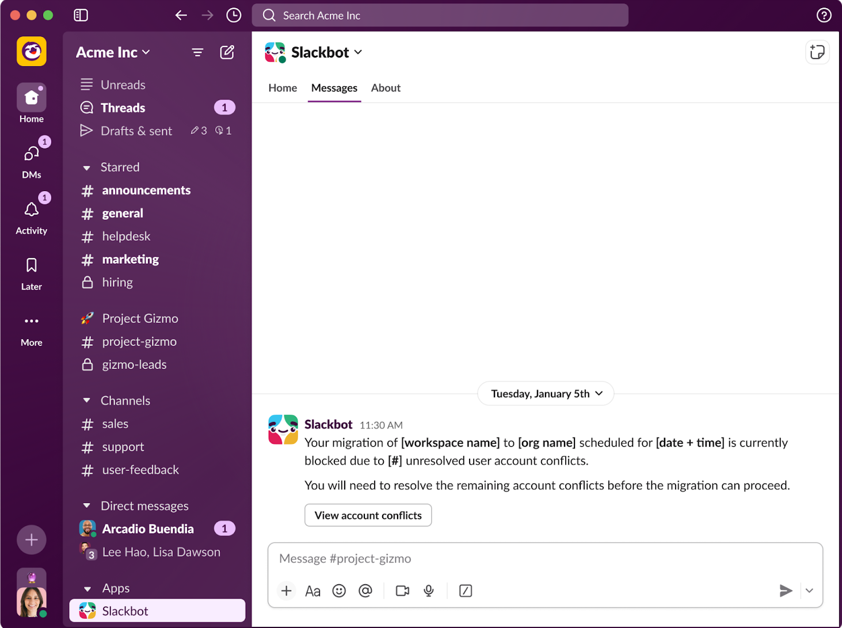The image size is (842, 628).
Task: Select Slackbot in Apps list
Action: point(157,611)
